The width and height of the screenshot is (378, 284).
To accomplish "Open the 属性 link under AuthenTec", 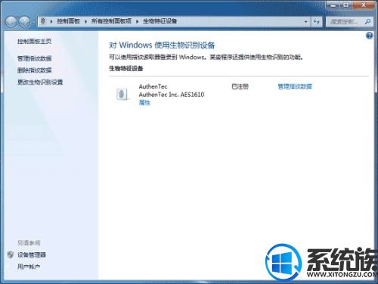I will coord(144,103).
